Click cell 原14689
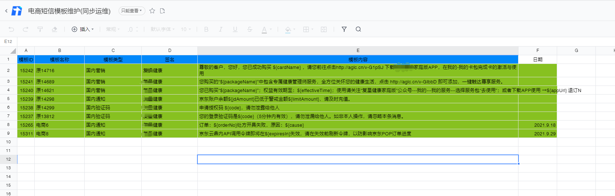615x196 pixels. tap(60, 82)
